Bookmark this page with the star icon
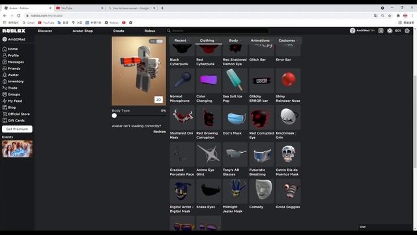 click(390, 16)
